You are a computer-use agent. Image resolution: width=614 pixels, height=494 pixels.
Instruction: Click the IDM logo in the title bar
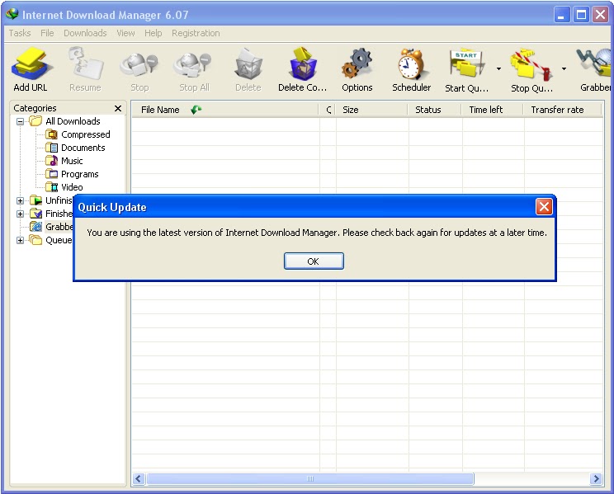(x=12, y=14)
